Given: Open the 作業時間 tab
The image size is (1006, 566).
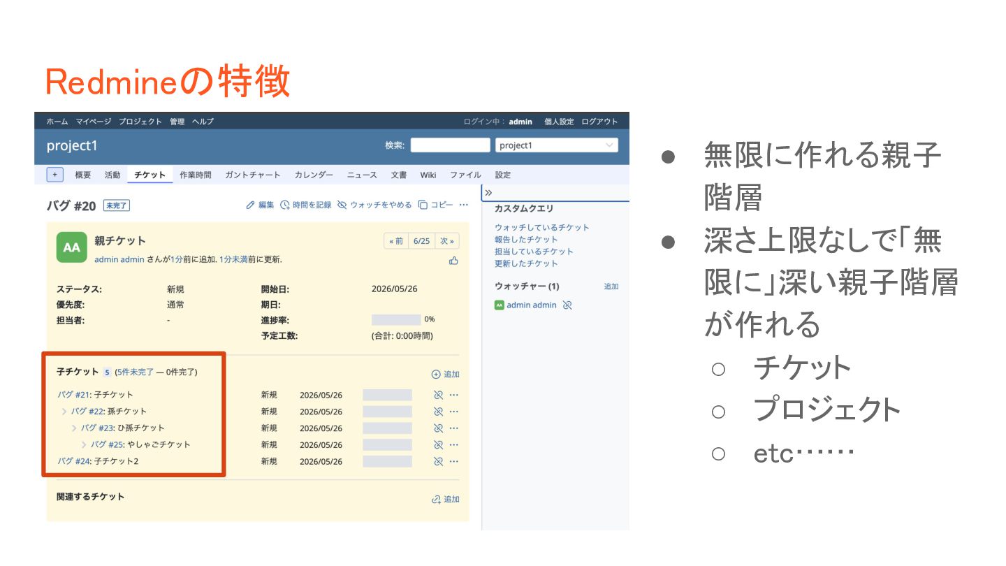Looking at the screenshot, I should tap(196, 175).
